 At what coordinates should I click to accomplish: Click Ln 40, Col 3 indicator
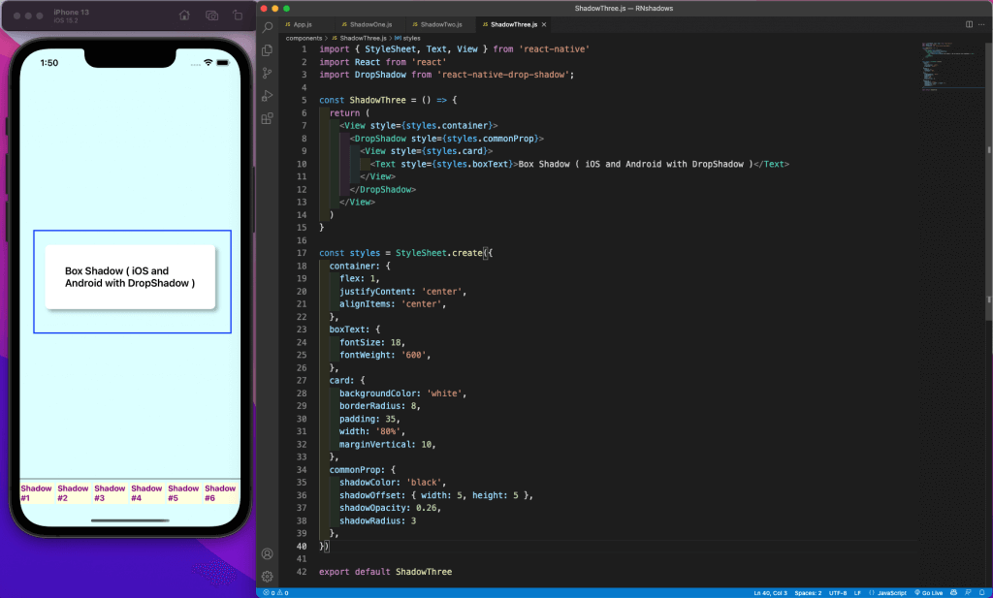pyautogui.click(x=772, y=592)
